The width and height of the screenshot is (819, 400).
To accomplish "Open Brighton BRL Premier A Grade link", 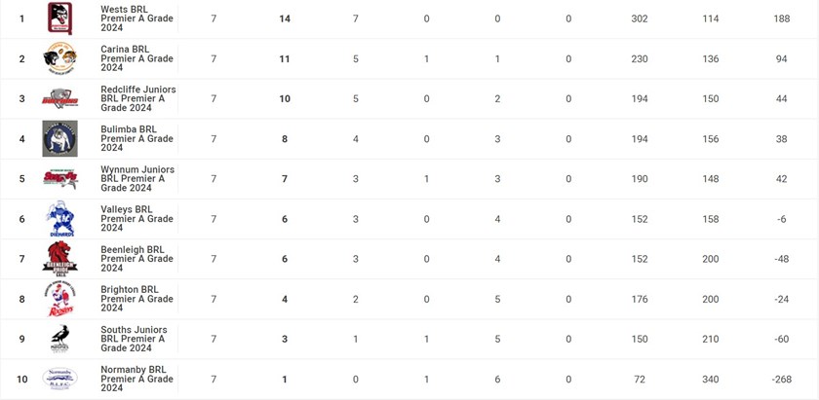I will pyautogui.click(x=136, y=299).
